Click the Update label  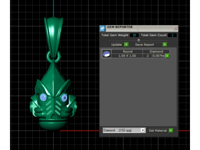[116, 45]
